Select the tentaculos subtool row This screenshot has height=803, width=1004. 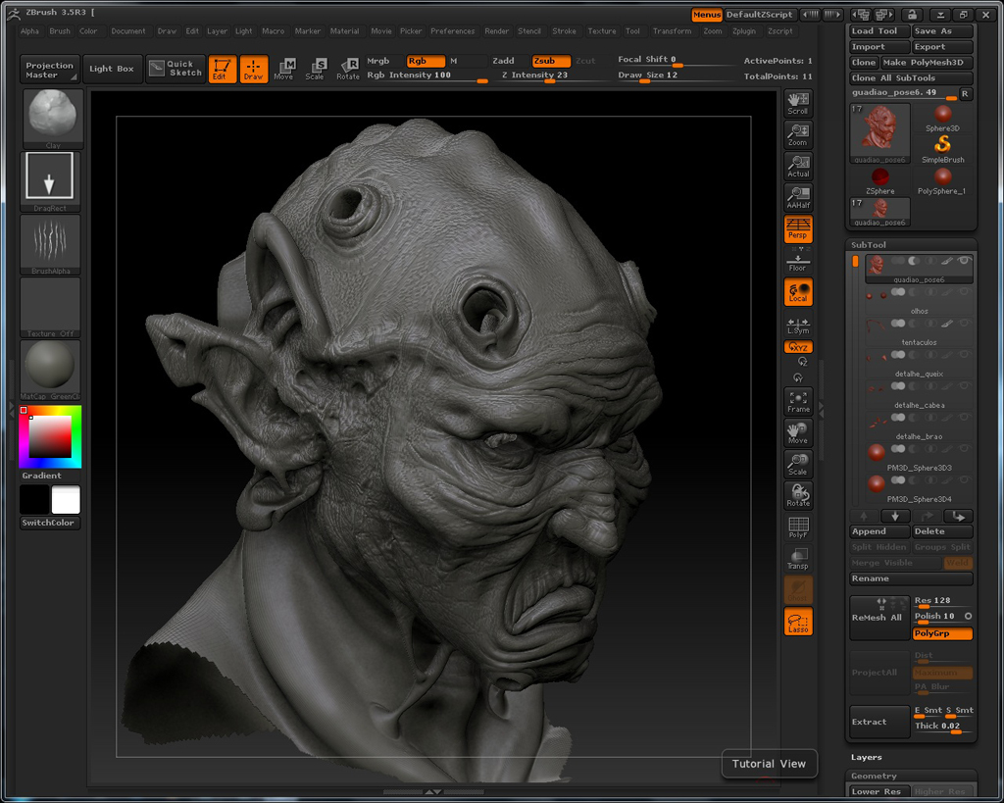pos(919,331)
